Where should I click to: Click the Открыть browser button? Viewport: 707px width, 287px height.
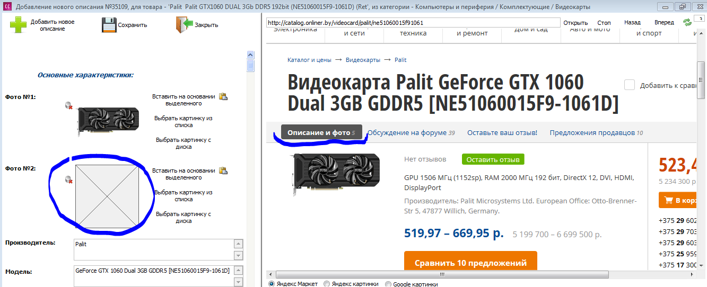point(575,23)
